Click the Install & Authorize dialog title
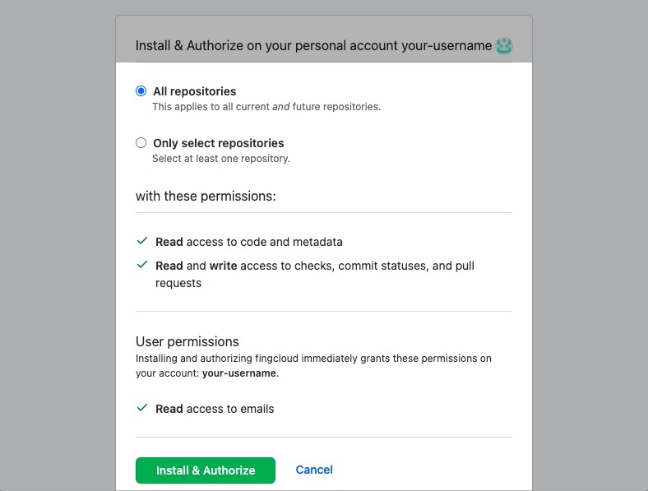Image resolution: width=648 pixels, height=491 pixels. pos(313,46)
